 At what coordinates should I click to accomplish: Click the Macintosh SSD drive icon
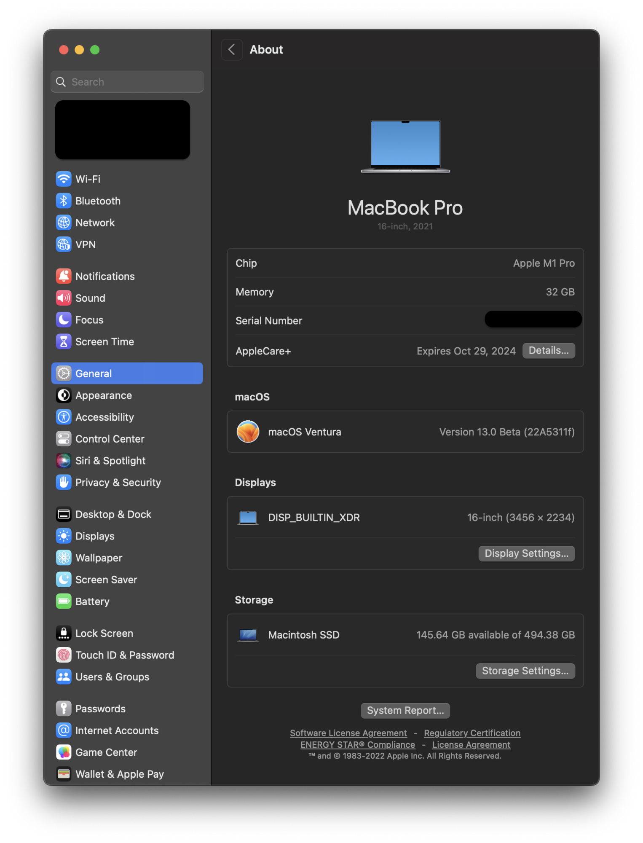[x=248, y=635]
